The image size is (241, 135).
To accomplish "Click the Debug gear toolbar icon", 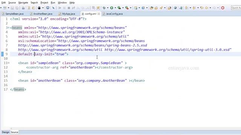I will click(104, 8).
